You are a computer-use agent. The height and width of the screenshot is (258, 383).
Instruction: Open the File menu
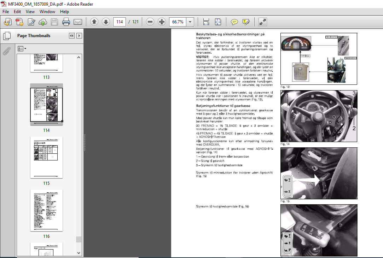coord(6,11)
